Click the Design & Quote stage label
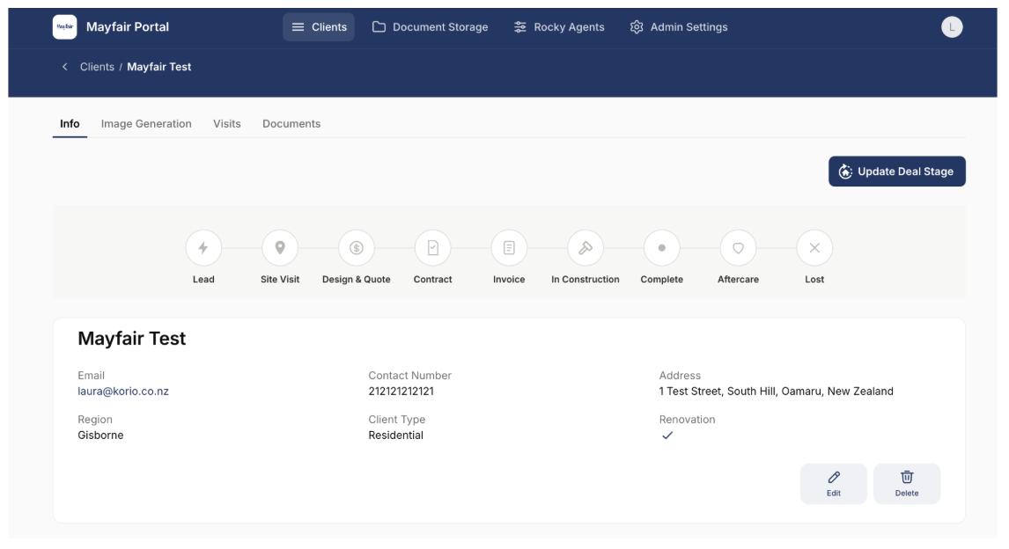 click(357, 279)
